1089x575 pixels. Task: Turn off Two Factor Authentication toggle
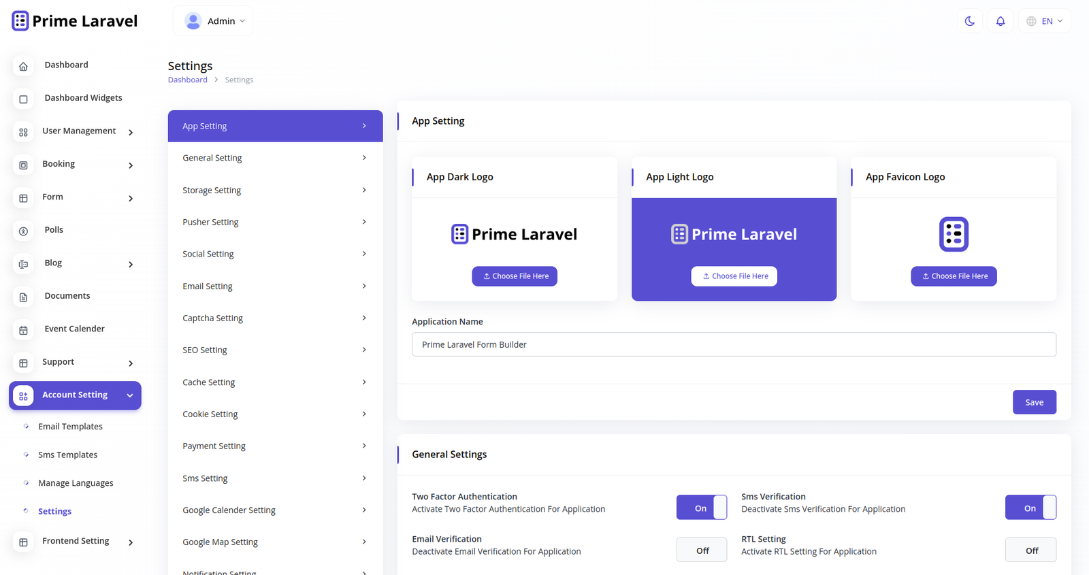coord(701,508)
